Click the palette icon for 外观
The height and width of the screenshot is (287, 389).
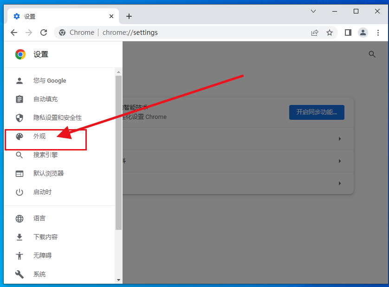tap(19, 136)
